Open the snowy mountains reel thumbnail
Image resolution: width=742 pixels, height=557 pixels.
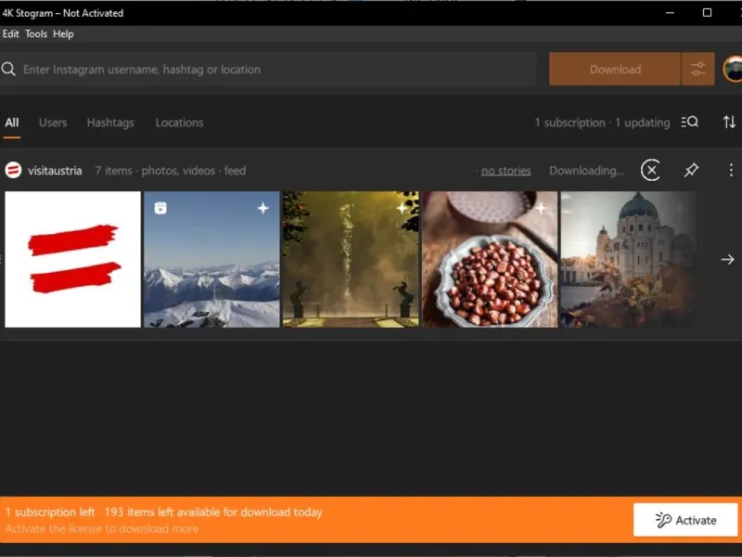(x=211, y=259)
